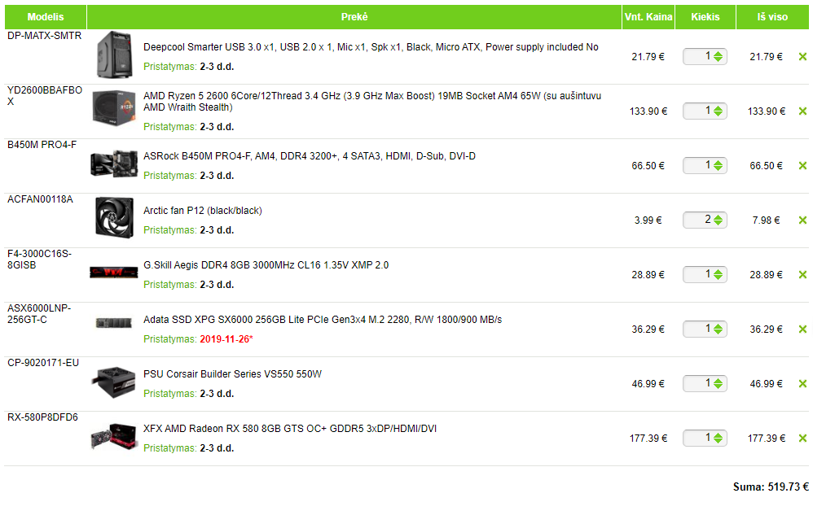The image size is (813, 515).
Task: Click the Vnt. Kaina column header
Action: (648, 17)
